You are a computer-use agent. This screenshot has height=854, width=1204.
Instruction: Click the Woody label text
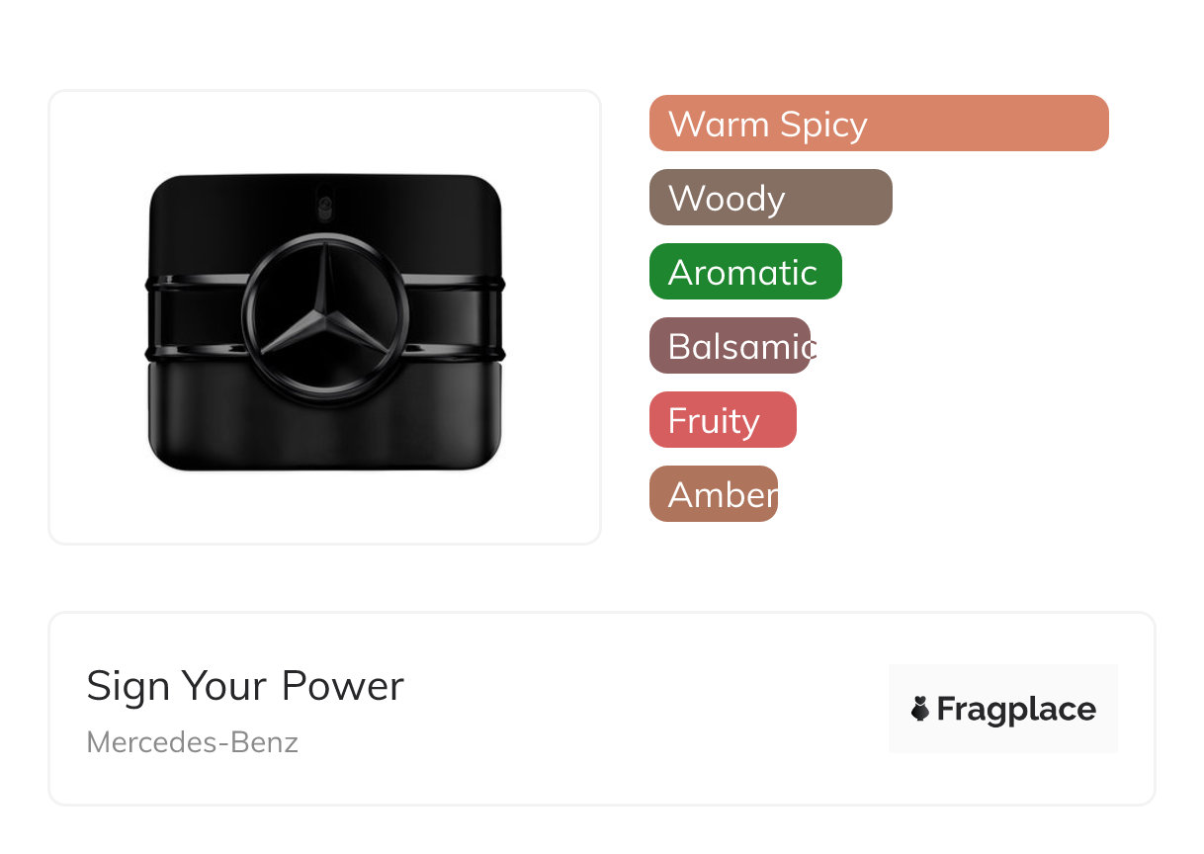point(726,199)
